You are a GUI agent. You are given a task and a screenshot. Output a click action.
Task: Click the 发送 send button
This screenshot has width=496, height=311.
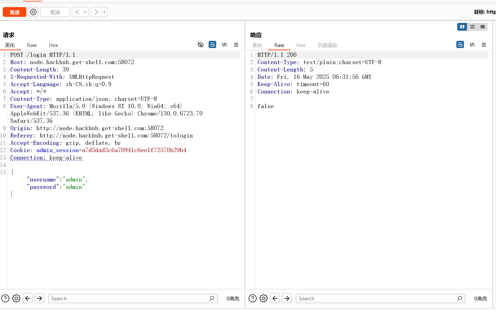[14, 12]
